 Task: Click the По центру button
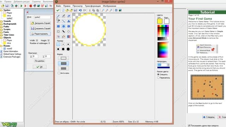[40, 61]
